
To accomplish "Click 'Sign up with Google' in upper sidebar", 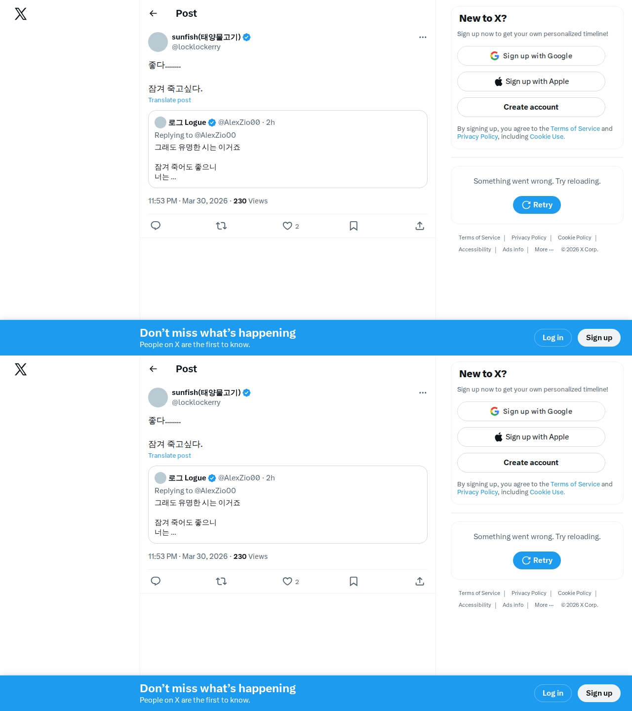I will coord(531,56).
